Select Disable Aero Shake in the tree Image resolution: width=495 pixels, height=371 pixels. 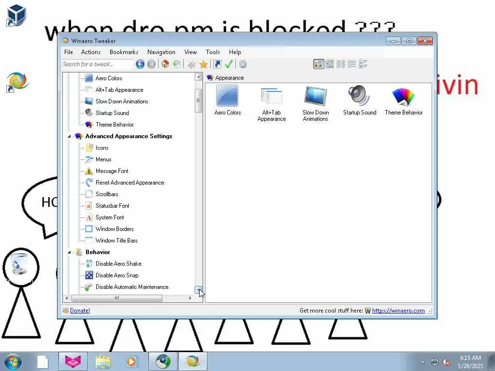coord(118,264)
